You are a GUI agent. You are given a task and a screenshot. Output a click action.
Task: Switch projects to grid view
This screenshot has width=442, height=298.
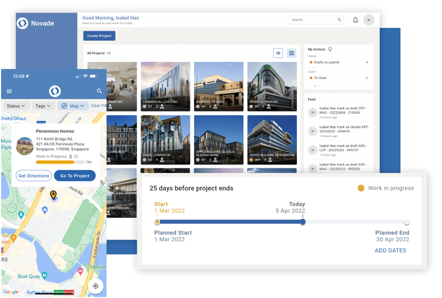(x=291, y=53)
